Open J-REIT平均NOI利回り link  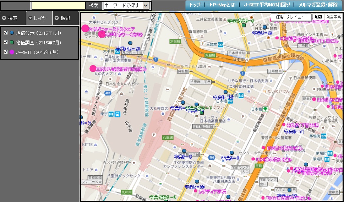coord(267,5)
